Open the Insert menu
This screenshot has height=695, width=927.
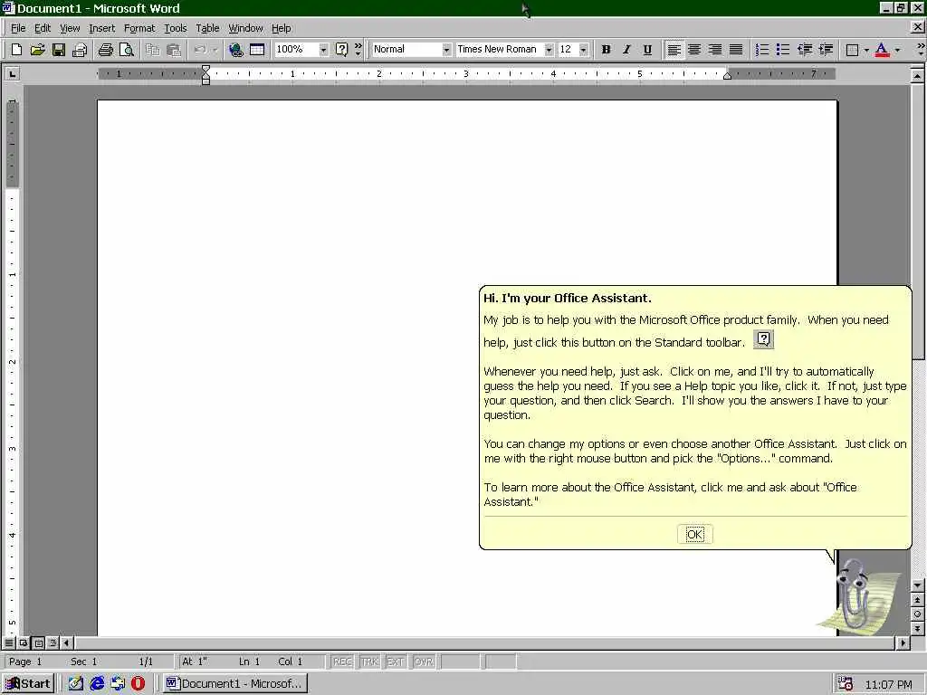[x=102, y=28]
